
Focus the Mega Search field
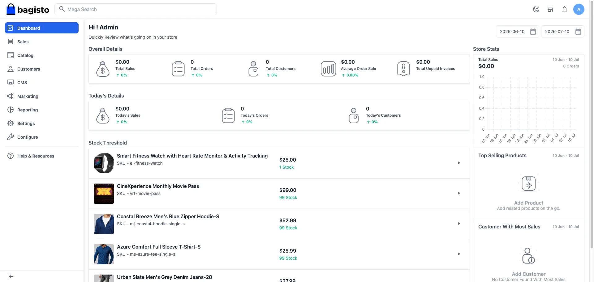pos(136,9)
